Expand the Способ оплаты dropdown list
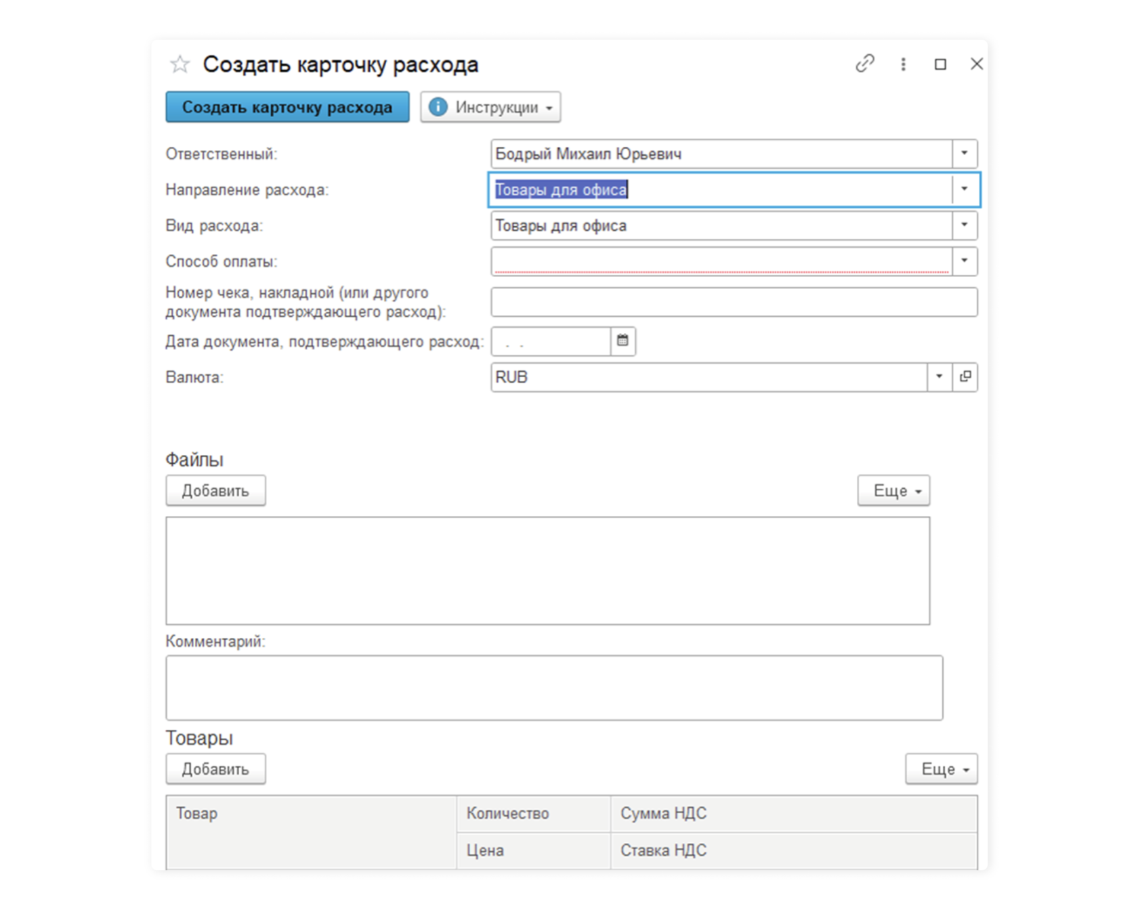This screenshot has width=1138, height=910. (965, 261)
